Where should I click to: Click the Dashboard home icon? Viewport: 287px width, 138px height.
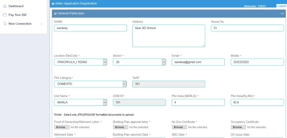pyautogui.click(x=5, y=6)
